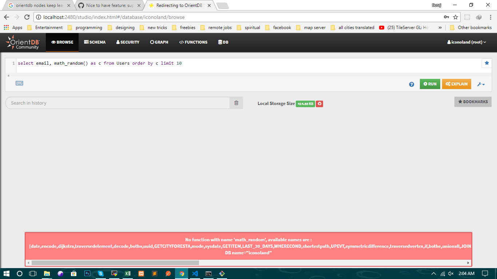This screenshot has width=497, height=279.
Task: Bookmark the current query using the star icon
Action: [486, 63]
